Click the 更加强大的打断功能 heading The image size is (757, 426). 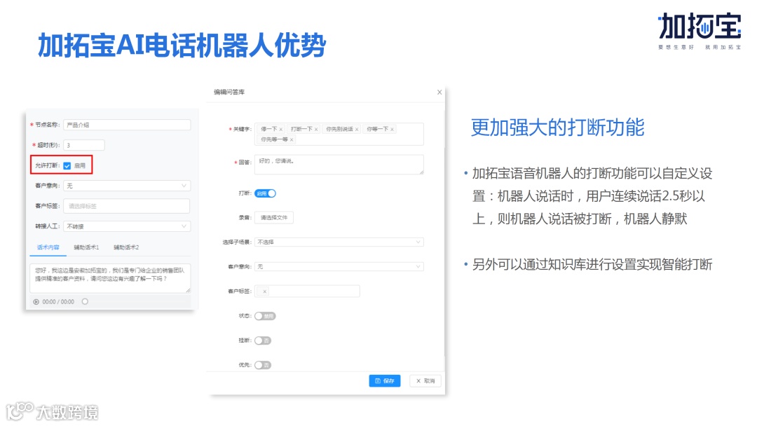click(558, 128)
